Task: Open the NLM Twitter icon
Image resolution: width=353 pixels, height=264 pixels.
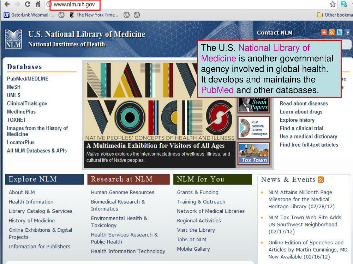Action: click(339, 32)
